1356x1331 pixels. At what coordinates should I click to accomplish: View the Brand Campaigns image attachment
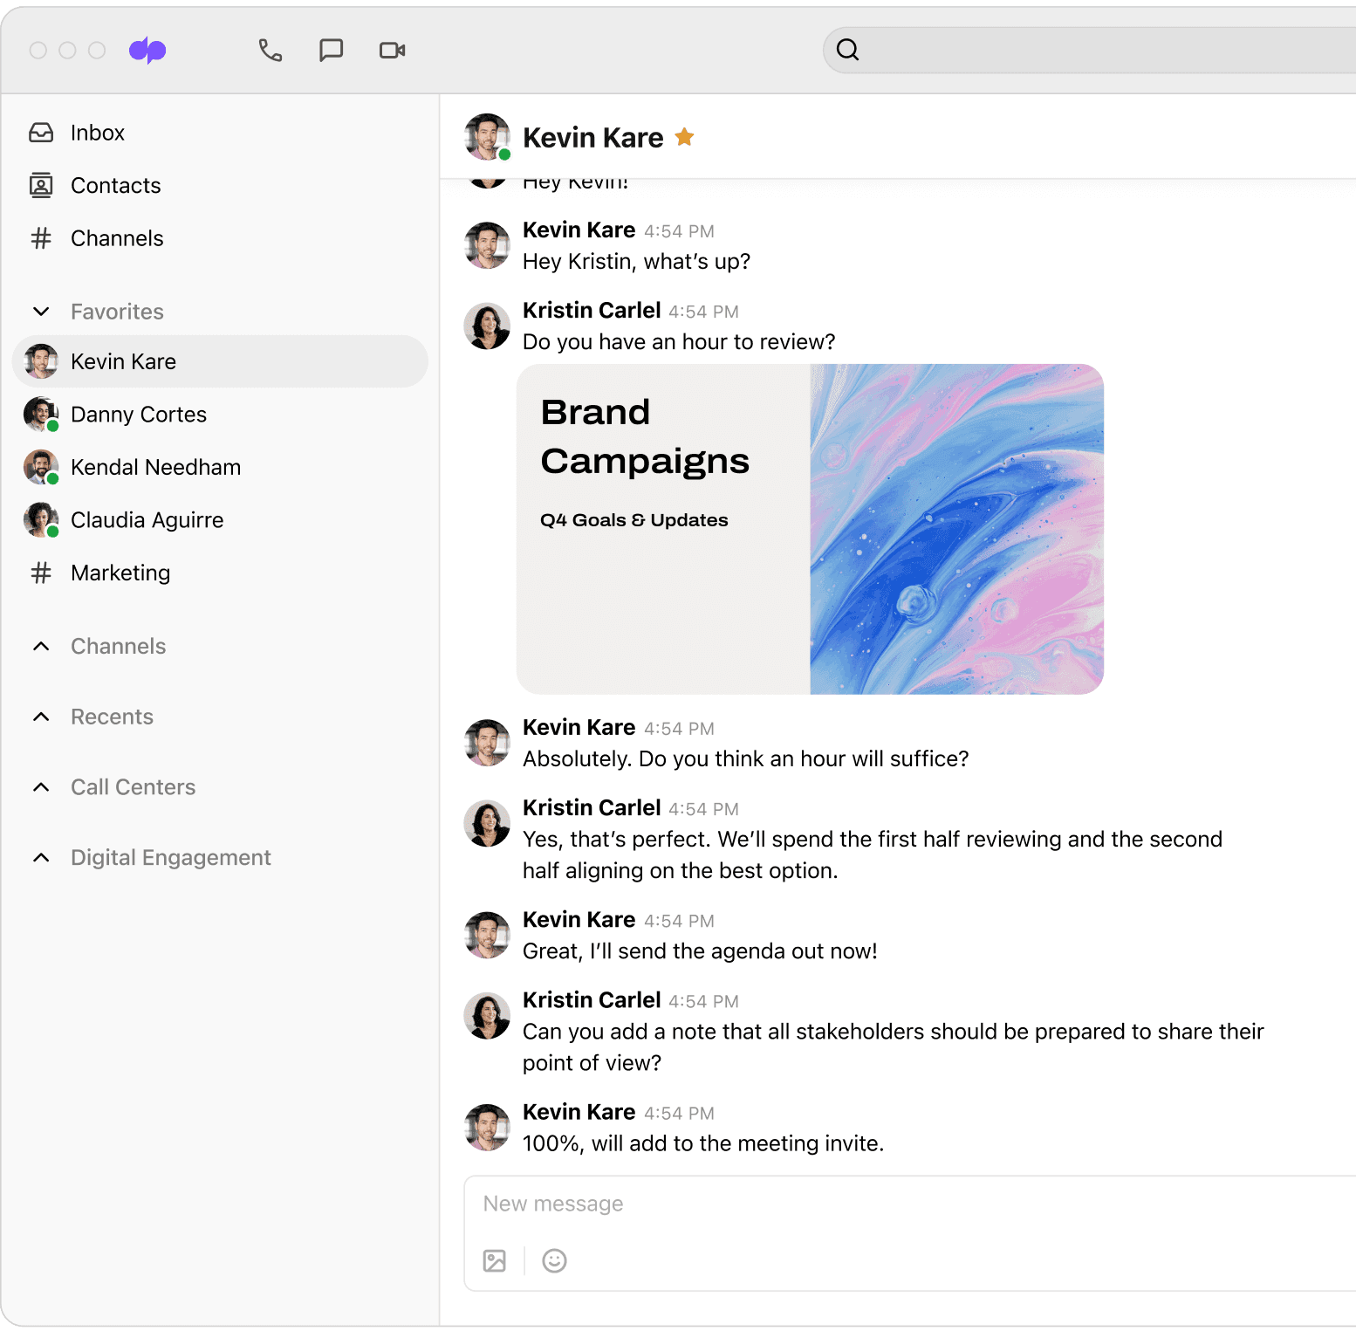(x=810, y=528)
